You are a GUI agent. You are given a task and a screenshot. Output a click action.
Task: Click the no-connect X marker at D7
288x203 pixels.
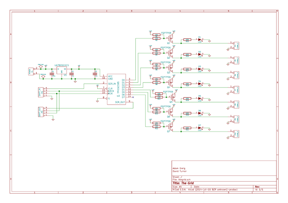tap(133, 97)
